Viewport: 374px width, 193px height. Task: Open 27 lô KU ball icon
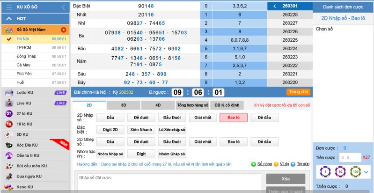point(9,113)
